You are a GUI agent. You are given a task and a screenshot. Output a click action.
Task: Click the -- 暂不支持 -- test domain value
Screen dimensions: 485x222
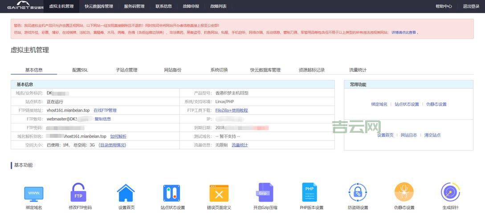228,137
